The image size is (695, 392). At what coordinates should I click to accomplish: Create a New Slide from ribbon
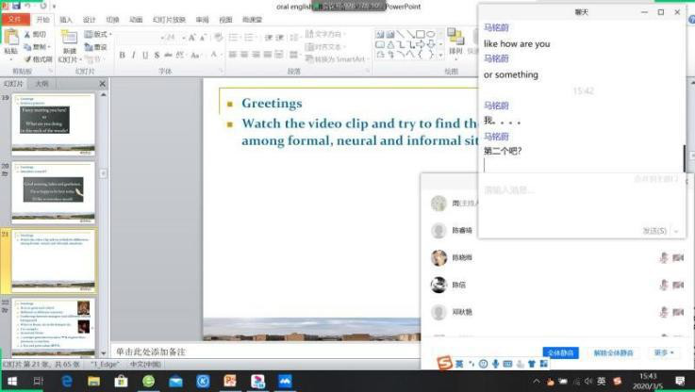[70, 45]
